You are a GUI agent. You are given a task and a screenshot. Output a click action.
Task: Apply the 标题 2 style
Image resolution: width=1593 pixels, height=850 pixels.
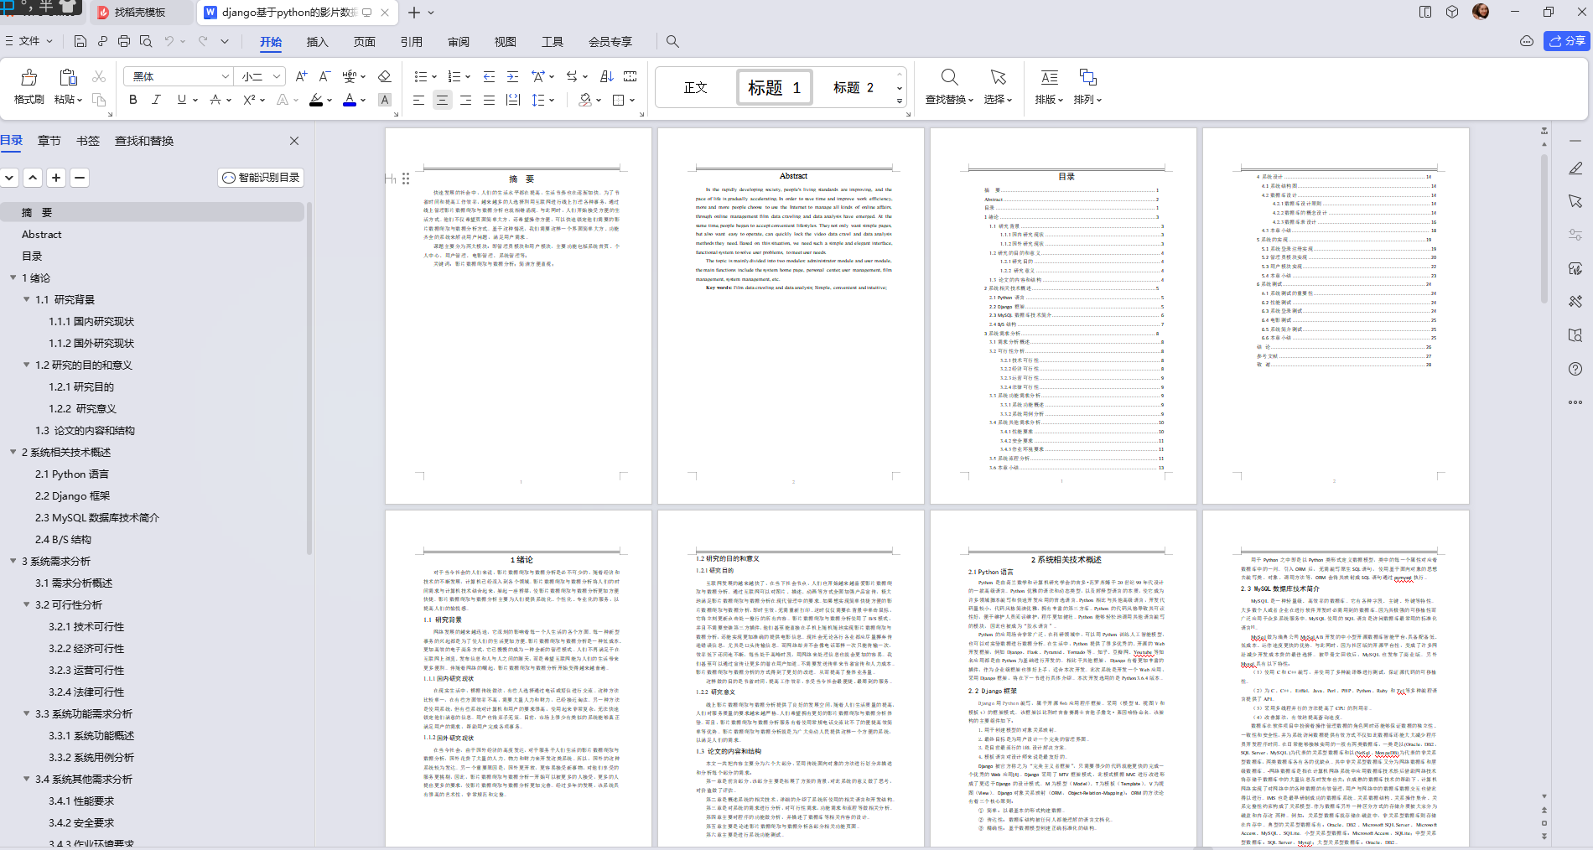[853, 87]
